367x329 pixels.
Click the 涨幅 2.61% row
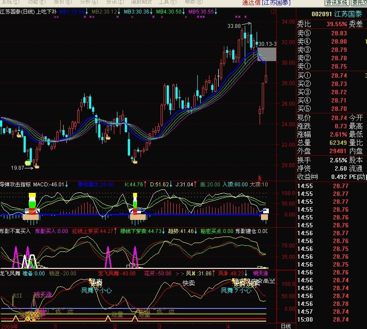coord(322,134)
